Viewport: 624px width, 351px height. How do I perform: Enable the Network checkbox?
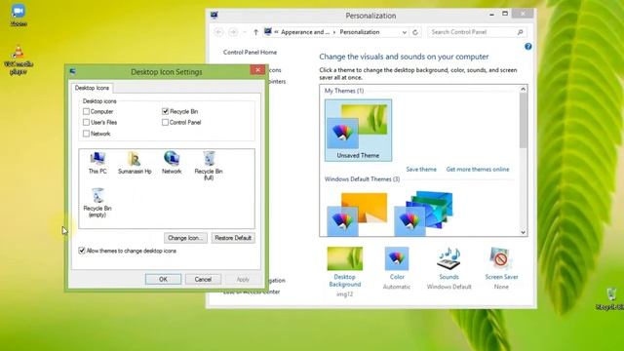click(86, 134)
